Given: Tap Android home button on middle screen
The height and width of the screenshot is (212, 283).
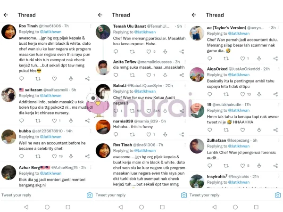Looking at the screenshot, I should 141,207.
